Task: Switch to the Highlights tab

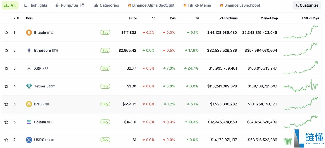Action: click(35, 5)
